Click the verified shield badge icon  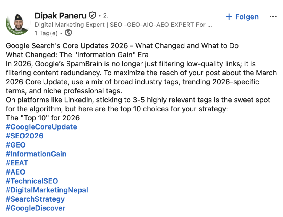point(92,15)
